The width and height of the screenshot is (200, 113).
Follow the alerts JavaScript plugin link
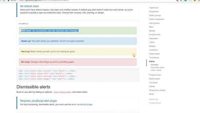click(x=82, y=105)
